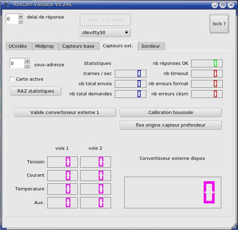Decrease delai de réponse with down arrow
Screen dimensions: 238x230
(x=21, y=21)
